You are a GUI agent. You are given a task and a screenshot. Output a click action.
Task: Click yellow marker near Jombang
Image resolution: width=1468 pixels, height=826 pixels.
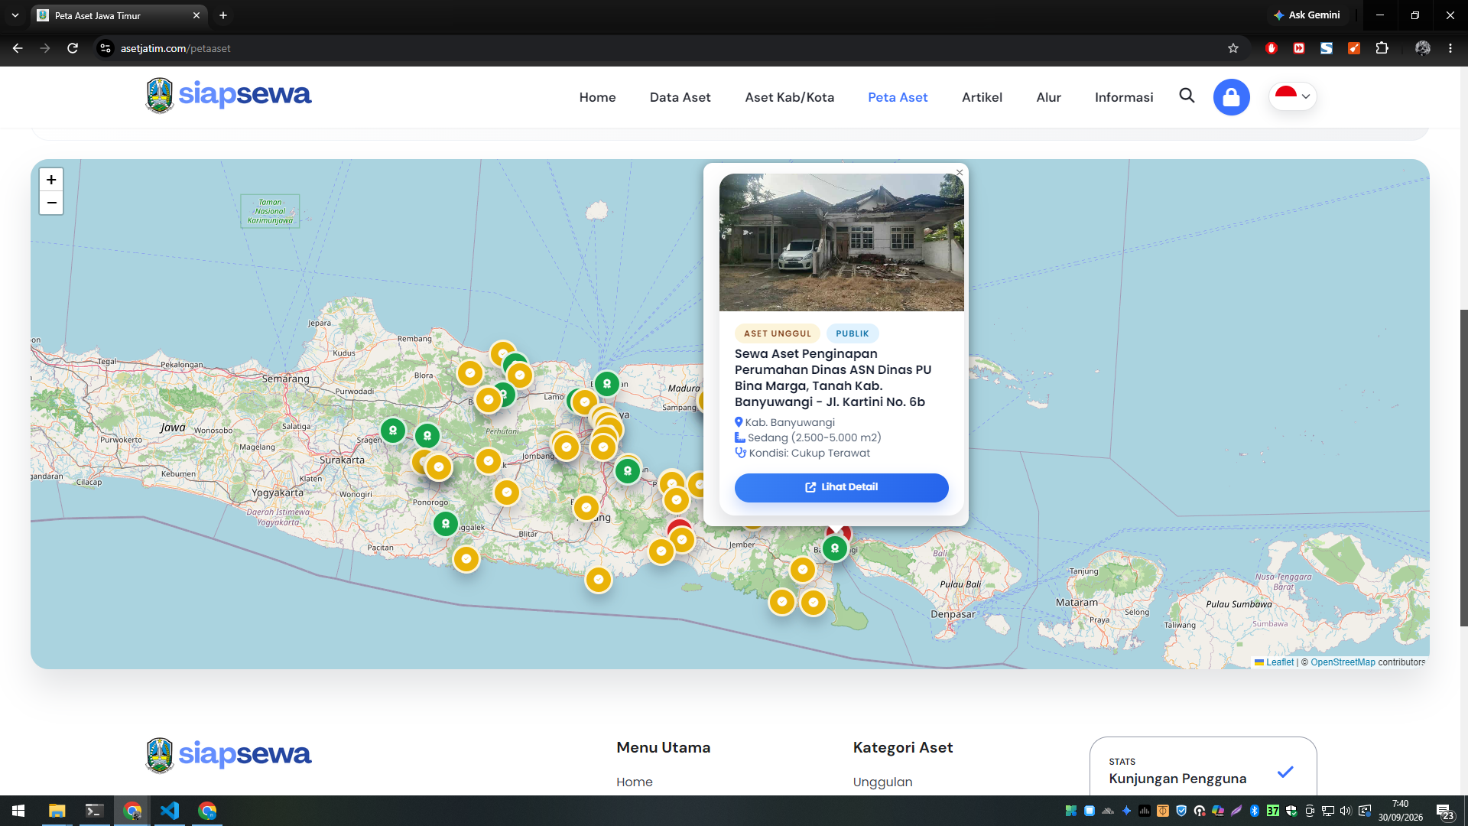pyautogui.click(x=567, y=447)
